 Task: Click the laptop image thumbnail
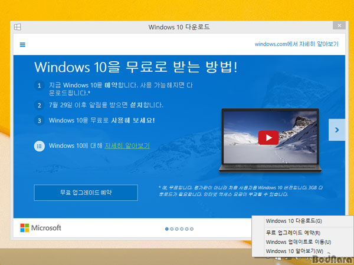[x=270, y=141]
